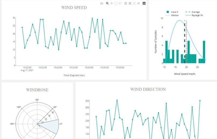Select the Zoom magnifier tool
The image size is (217, 139).
(107, 4)
